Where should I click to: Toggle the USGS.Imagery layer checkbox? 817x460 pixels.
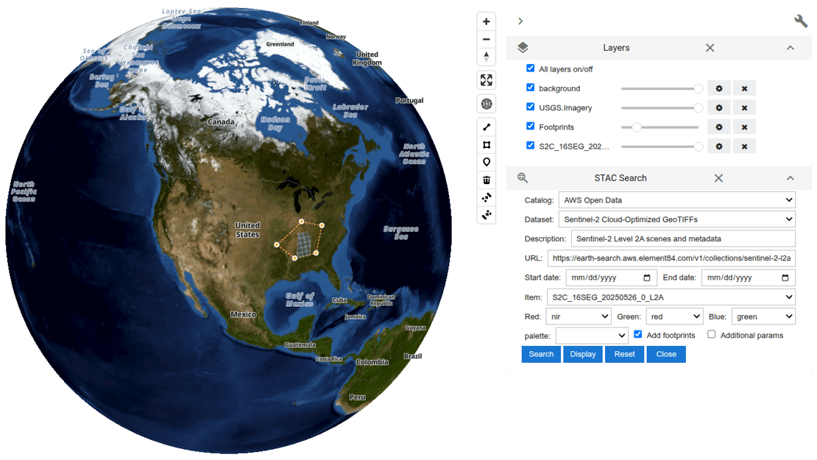pyautogui.click(x=530, y=107)
